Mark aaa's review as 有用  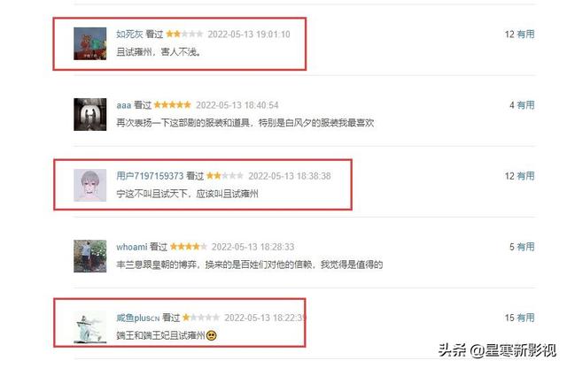[525, 105]
